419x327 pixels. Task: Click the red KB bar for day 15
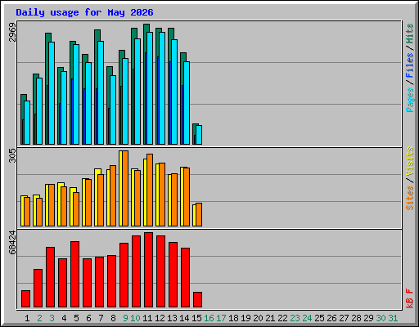coord(197,299)
